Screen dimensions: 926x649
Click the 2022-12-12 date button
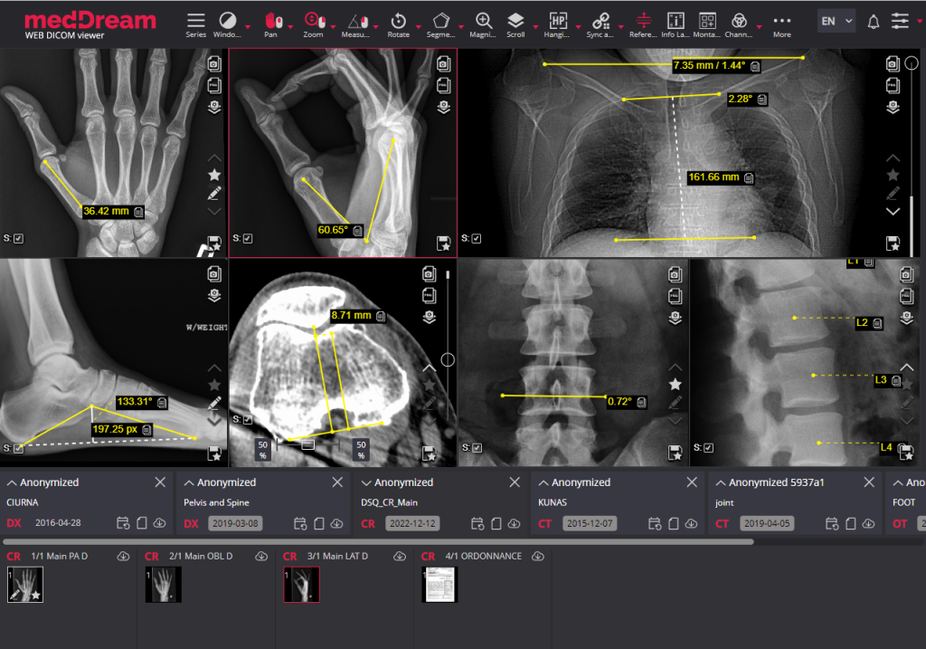412,524
